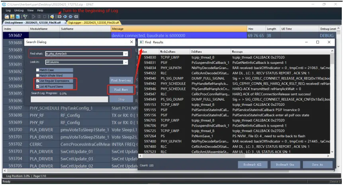The height and width of the screenshot is (186, 343).
Task: Sort by Index column in main log
Action: click(x=16, y=29)
